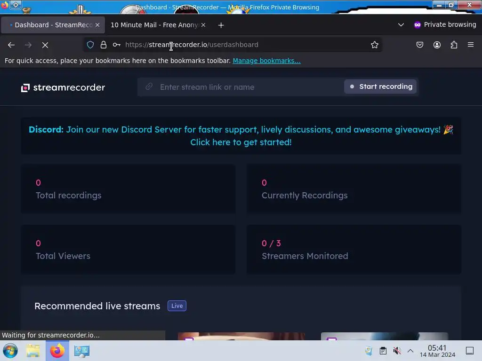Screen dimensions: 482x361
Task: Open the Discord server announcement link
Action: pyautogui.click(x=241, y=136)
